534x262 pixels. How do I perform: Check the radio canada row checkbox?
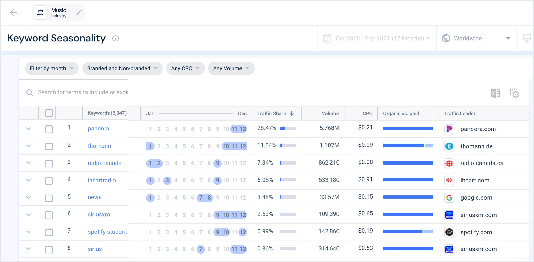tap(49, 164)
